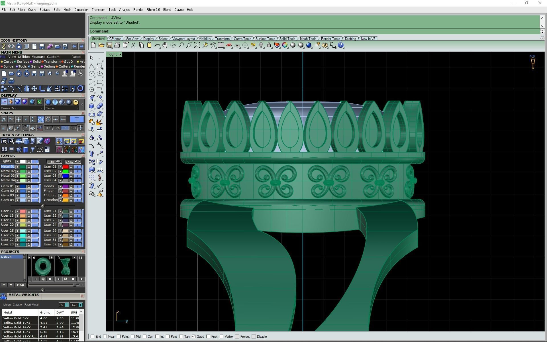547x342 pixels.
Task: Switch to the Mesh Tools toolbar tab
Action: [308, 39]
